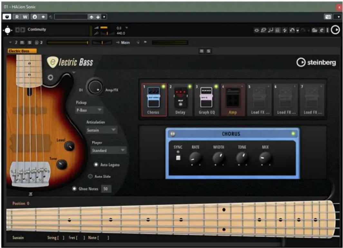Image resolution: width=343 pixels, height=248 pixels.
Task: Mute slot 2 in the slot strip
Action: (22, 42)
